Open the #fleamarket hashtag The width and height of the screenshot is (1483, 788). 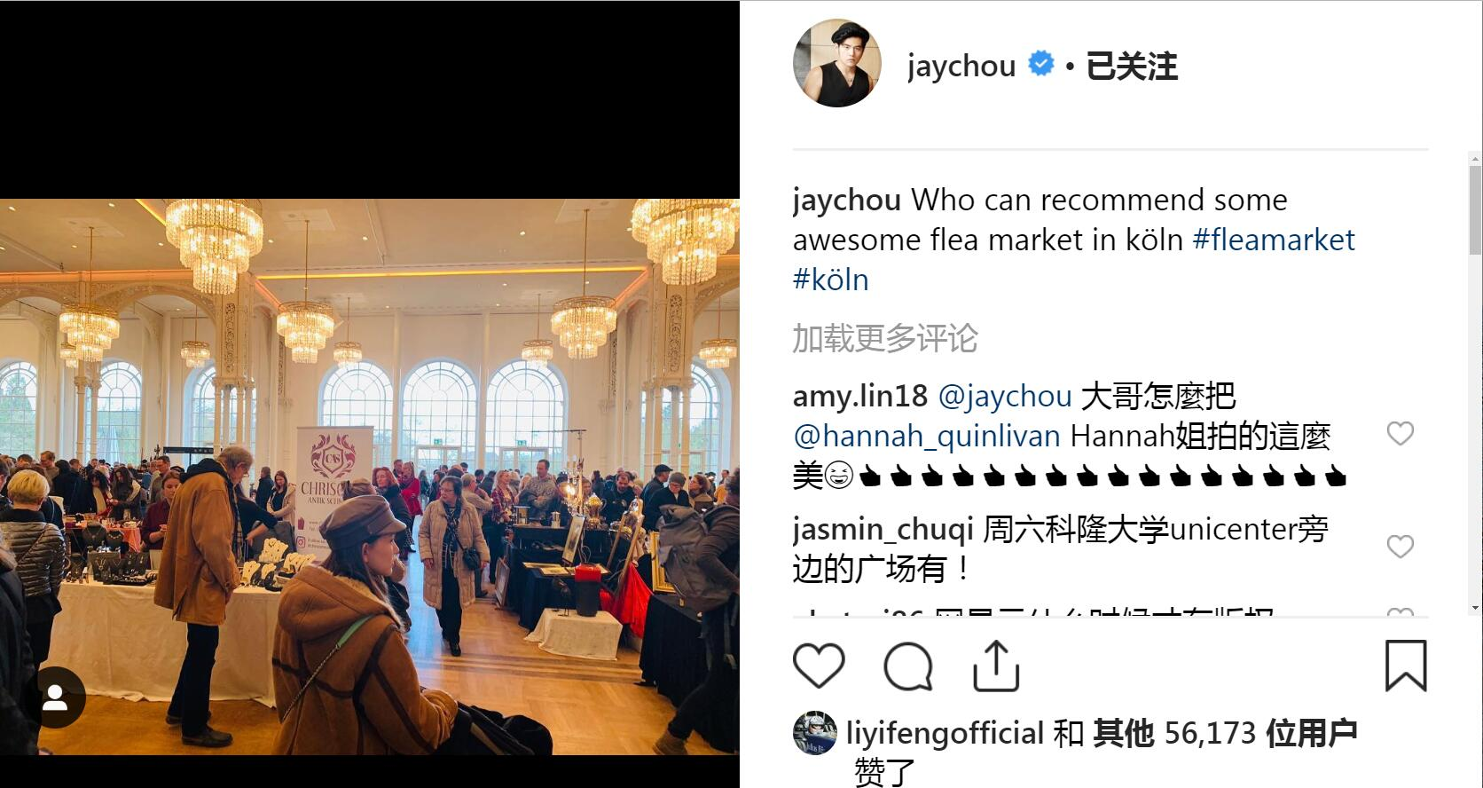[1274, 240]
